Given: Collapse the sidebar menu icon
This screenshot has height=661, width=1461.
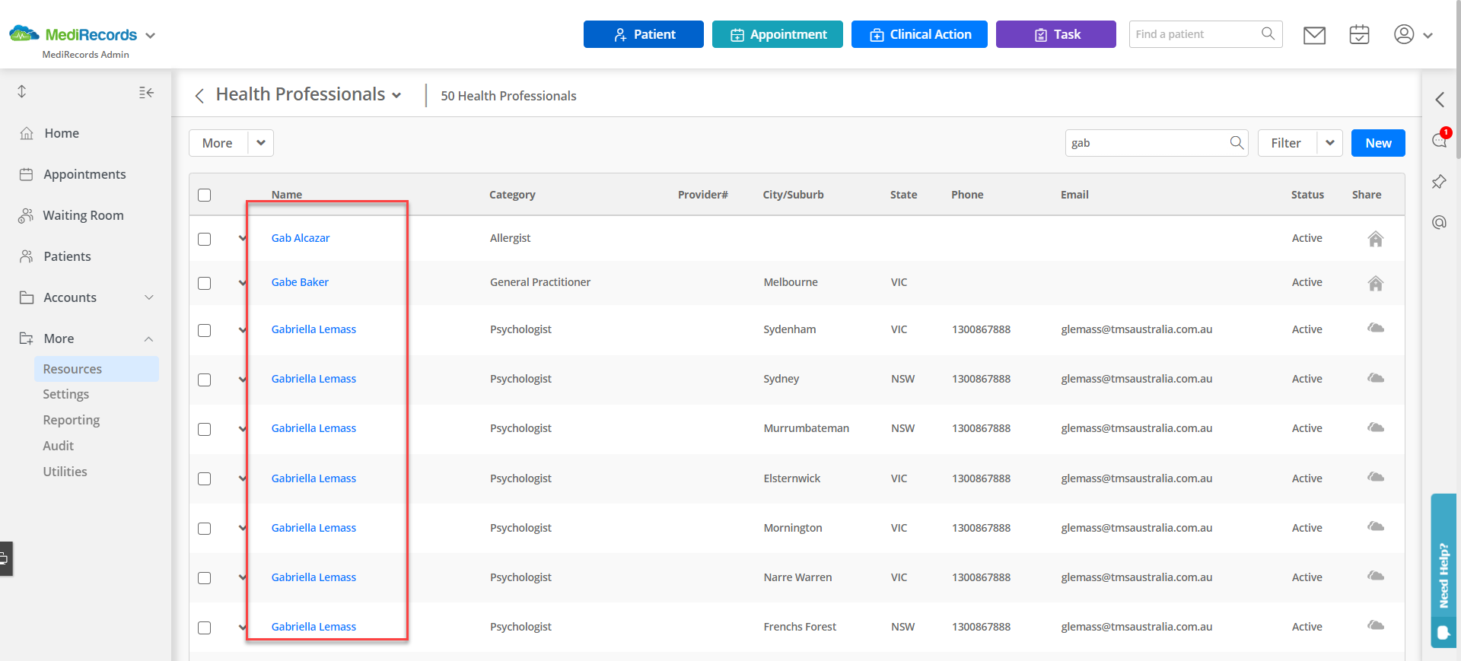Looking at the screenshot, I should coord(147,92).
